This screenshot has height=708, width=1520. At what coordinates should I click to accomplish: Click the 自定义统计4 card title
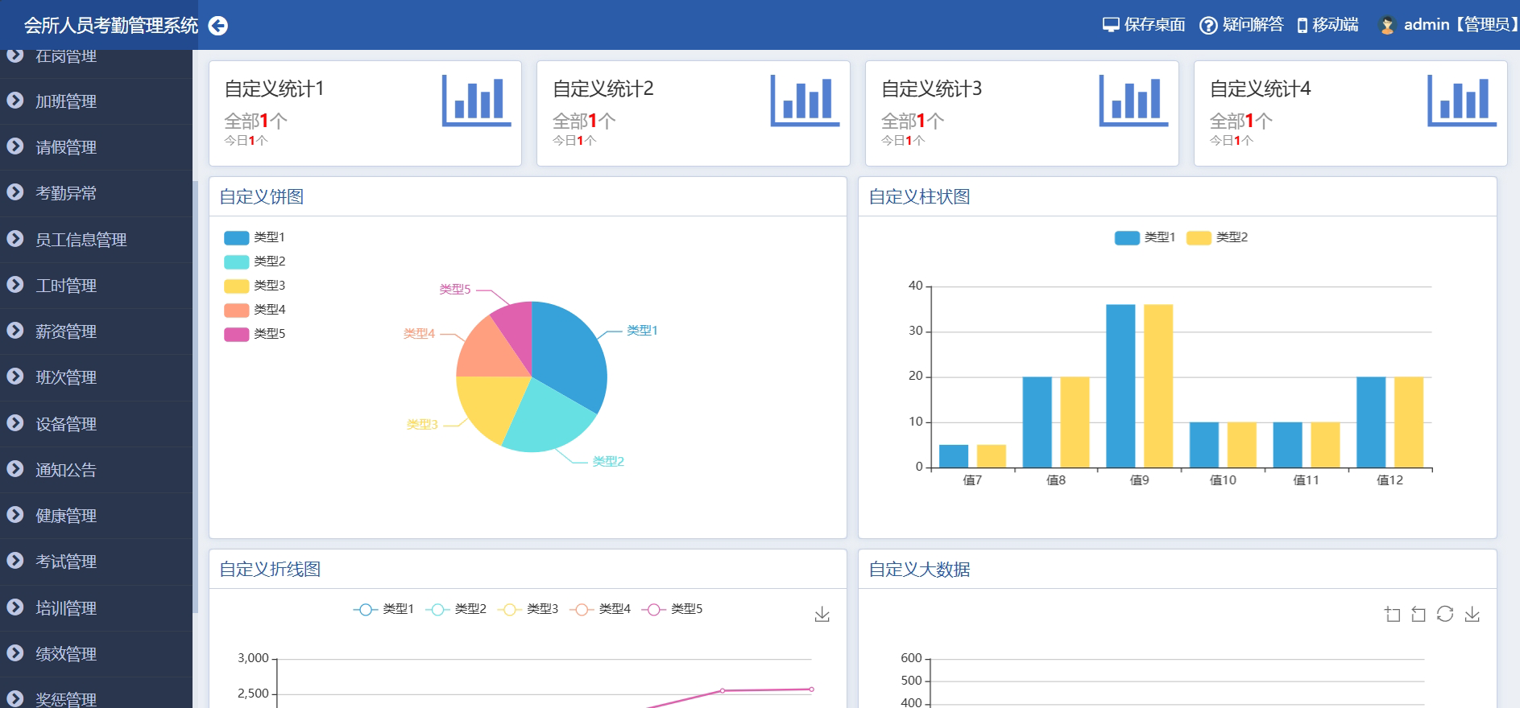coord(1260,88)
